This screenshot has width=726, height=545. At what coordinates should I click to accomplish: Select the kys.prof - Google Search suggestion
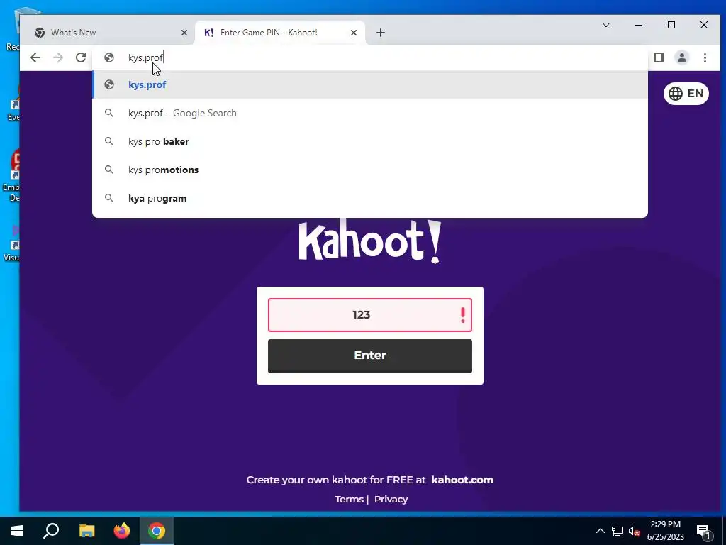tap(370, 113)
